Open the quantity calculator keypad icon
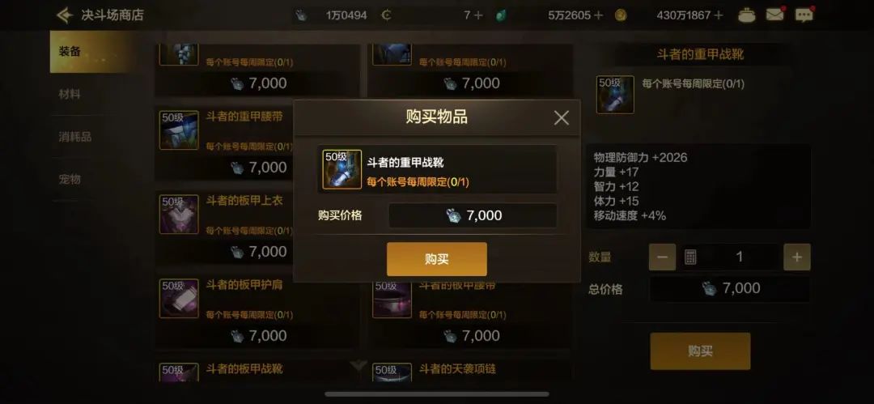 click(690, 257)
